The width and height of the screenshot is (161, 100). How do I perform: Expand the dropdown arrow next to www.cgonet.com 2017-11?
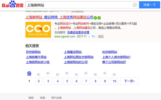point(89,37)
